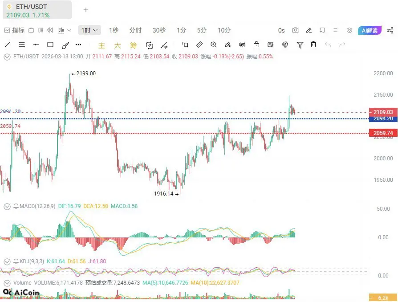Screen dimensions: 398x302
Task: Click the multi-chart layout icon
Action: pos(41,30)
